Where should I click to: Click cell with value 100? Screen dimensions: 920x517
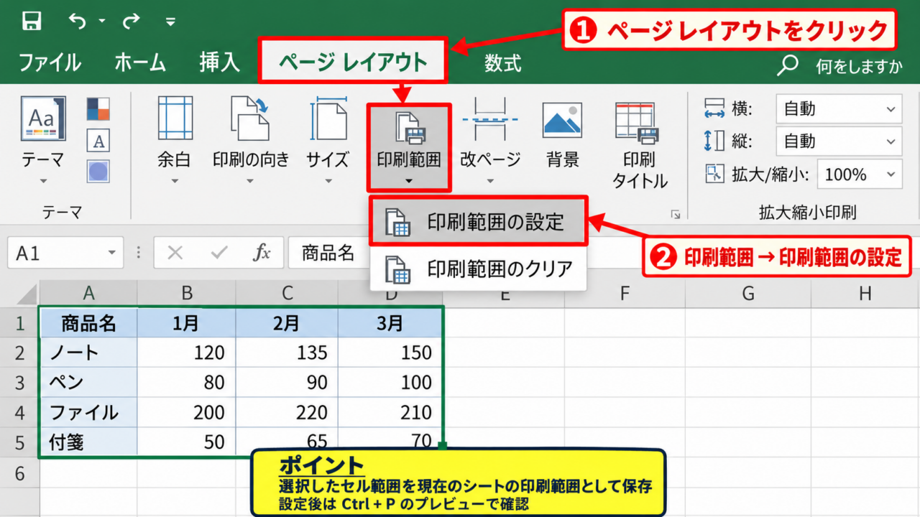coord(390,382)
